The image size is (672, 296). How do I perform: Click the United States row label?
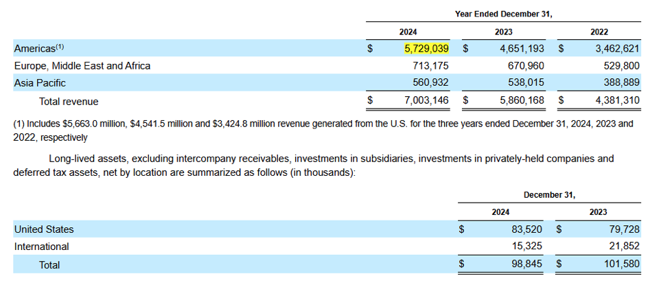coord(44,229)
